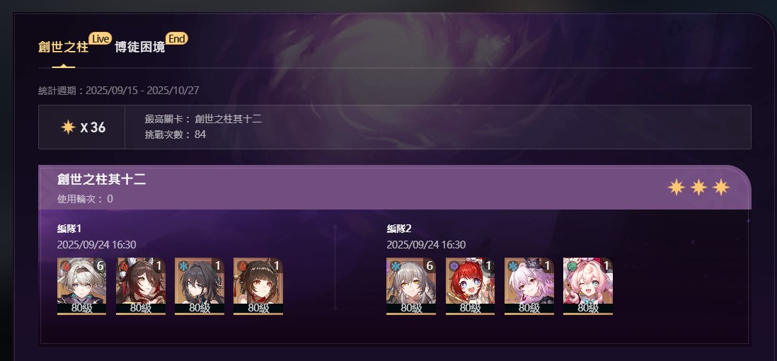This screenshot has height=361, width=777.
Task: Click the middle star in 創世之柱其十二 header
Action: coord(698,188)
